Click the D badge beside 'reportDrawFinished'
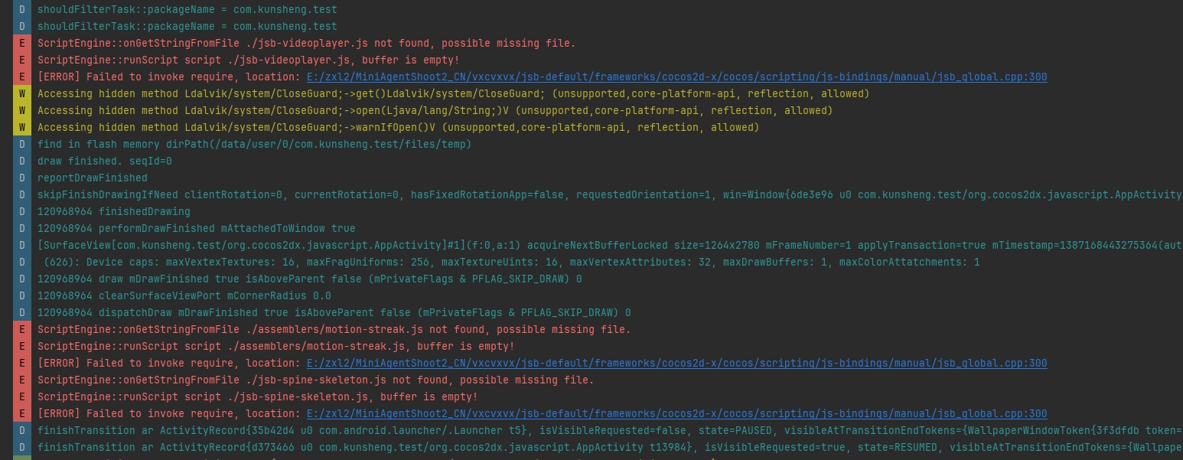This screenshot has width=1183, height=460. (x=21, y=178)
